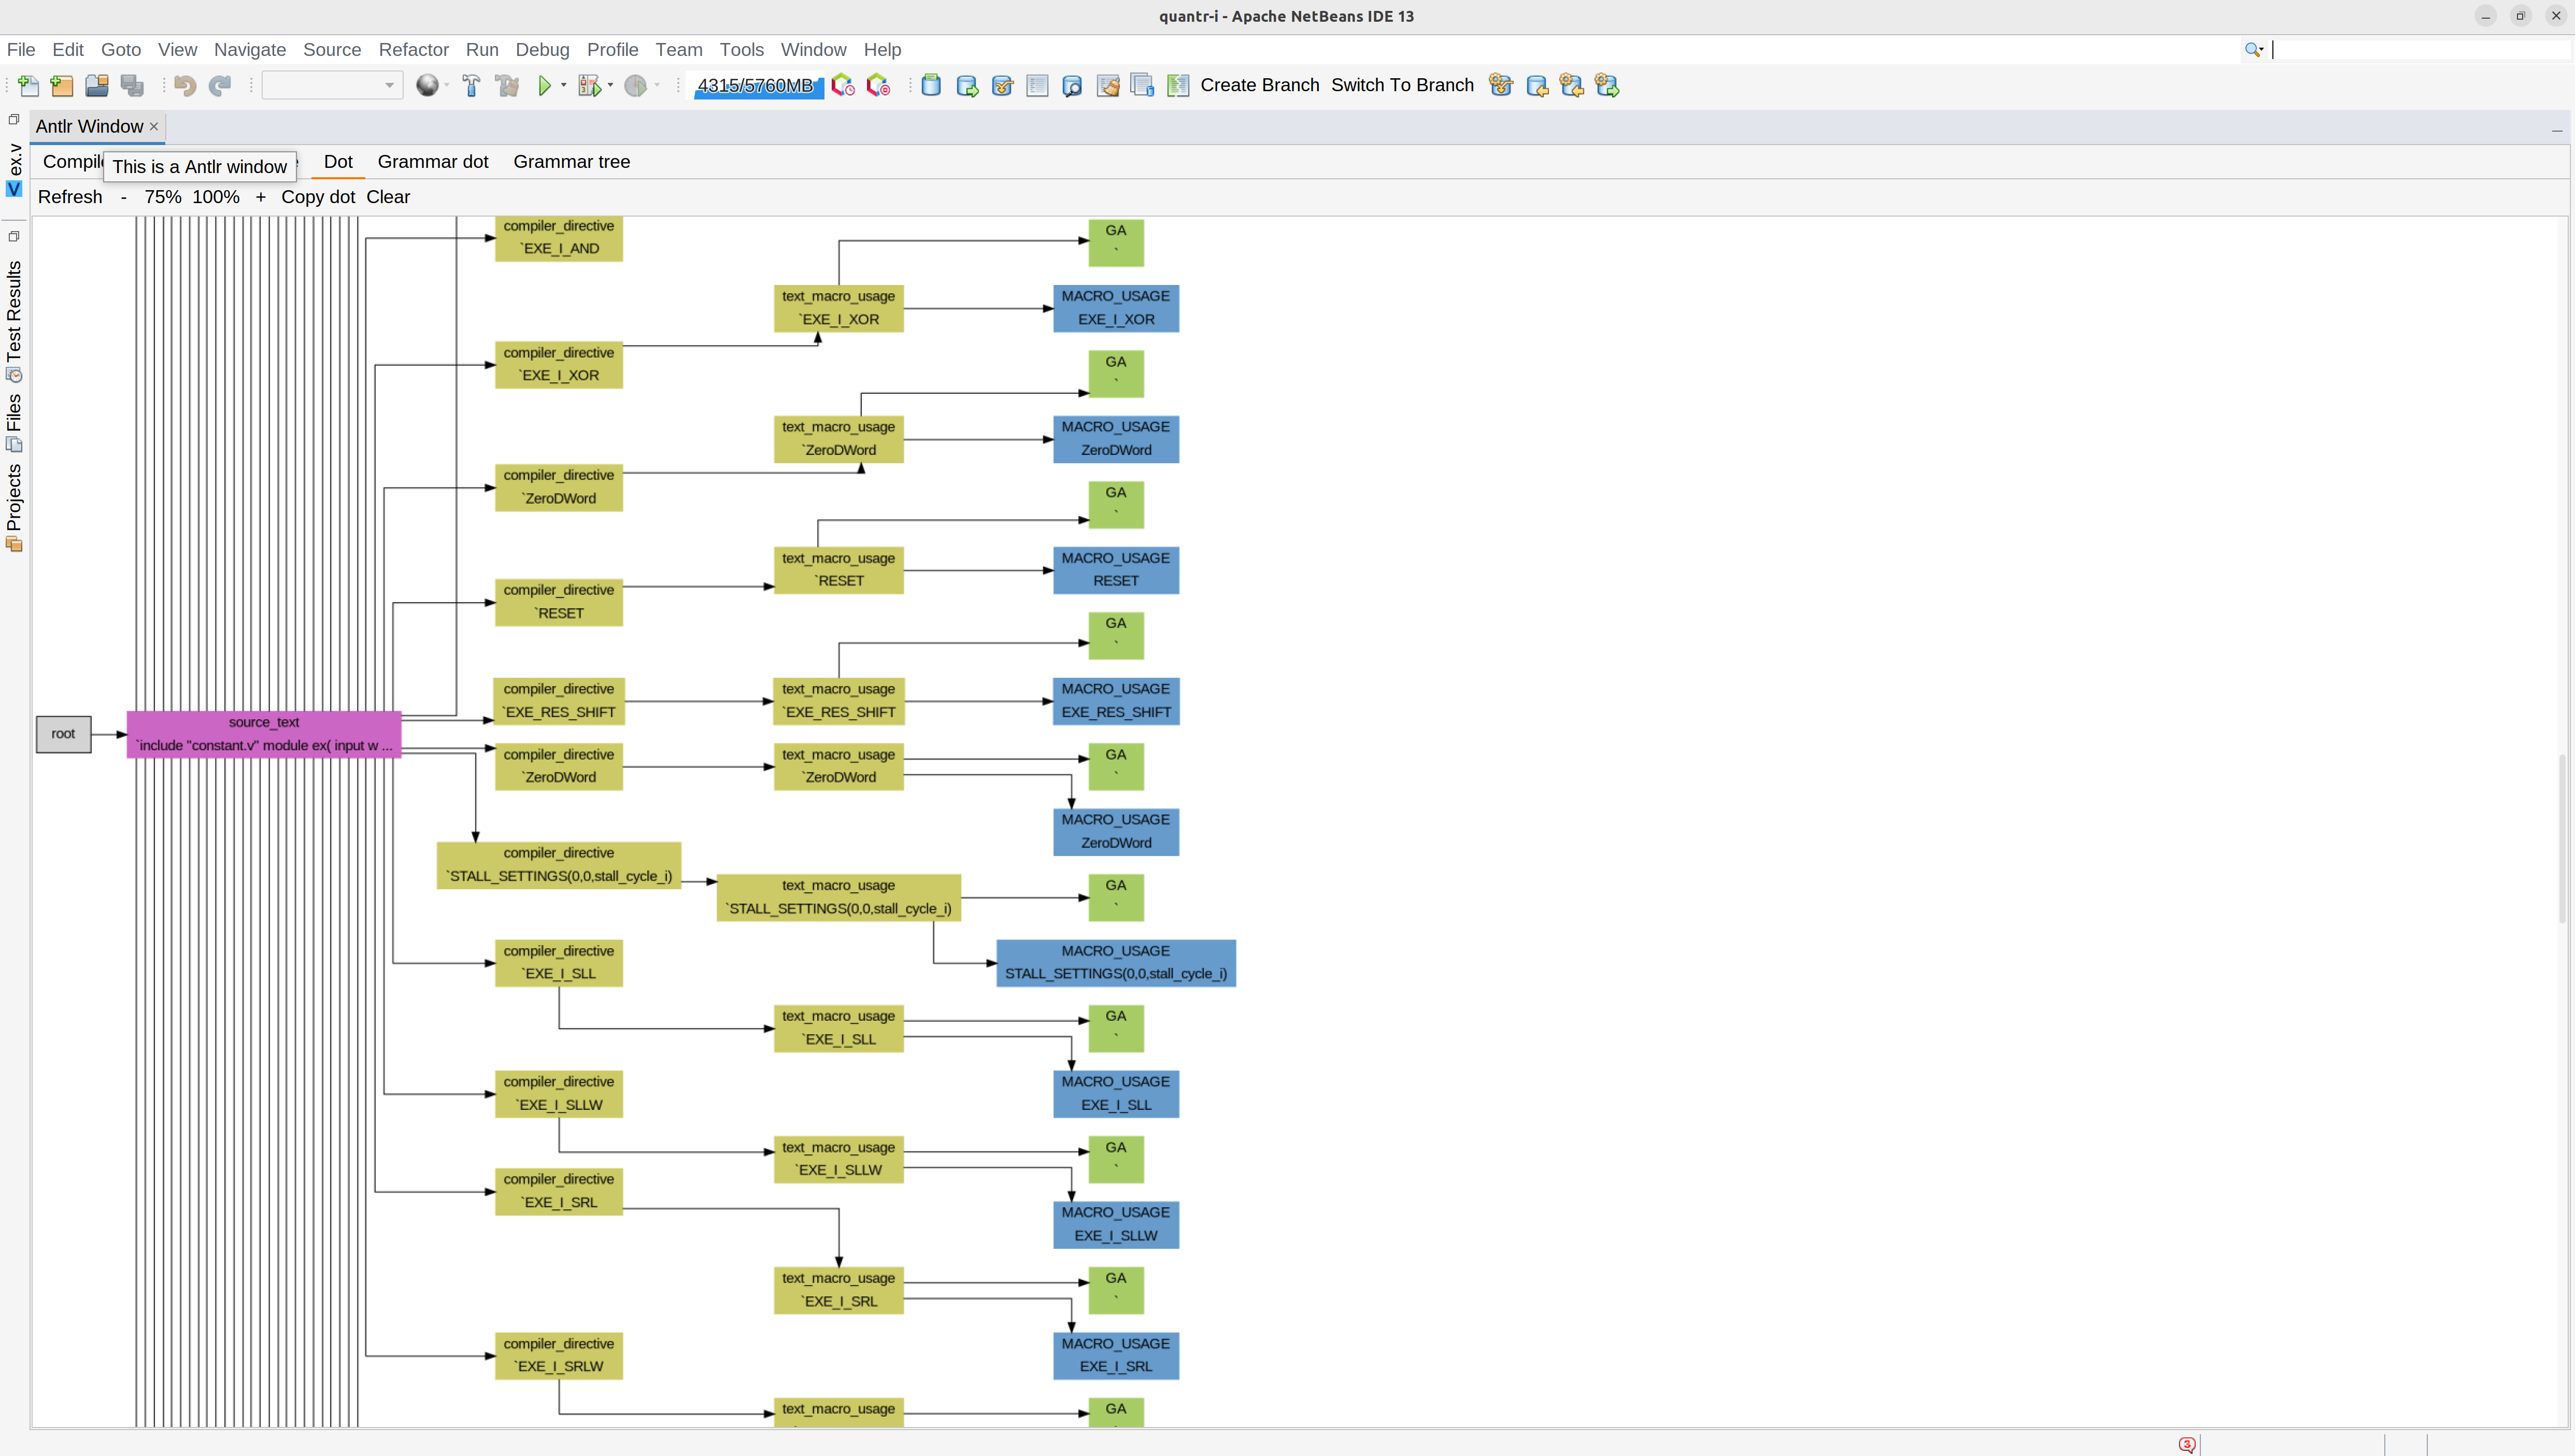Click the Debug Project icon

click(589, 86)
